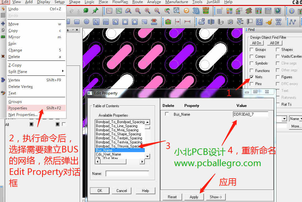The image size is (302, 202).
Task: Choose Properties from the Edit menu
Action: [x=18, y=108]
